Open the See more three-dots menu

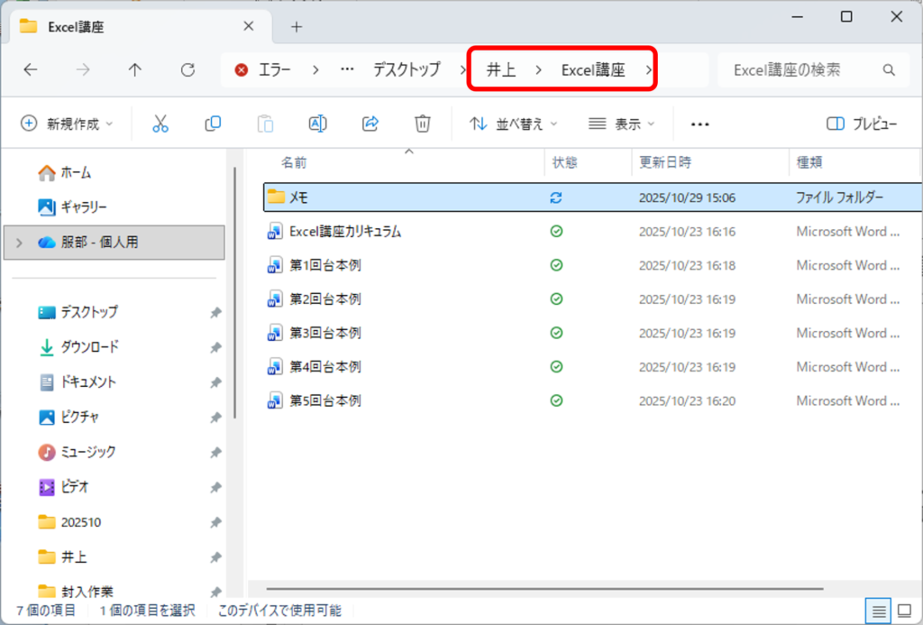699,124
